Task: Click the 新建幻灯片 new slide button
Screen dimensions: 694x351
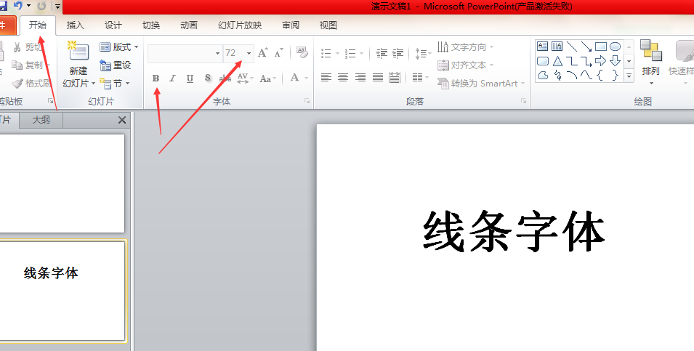Action: pos(78,64)
